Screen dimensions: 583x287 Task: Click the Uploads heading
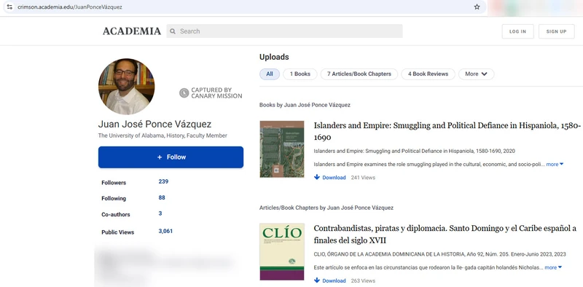(x=274, y=58)
